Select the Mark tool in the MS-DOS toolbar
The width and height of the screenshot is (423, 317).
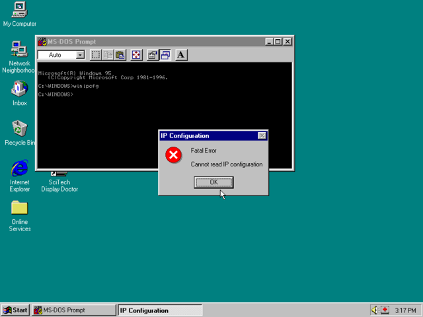point(95,55)
